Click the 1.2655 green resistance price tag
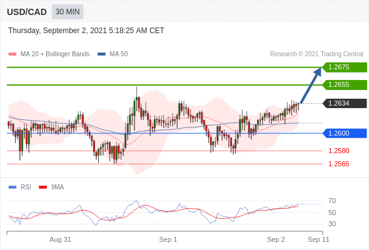 point(345,84)
